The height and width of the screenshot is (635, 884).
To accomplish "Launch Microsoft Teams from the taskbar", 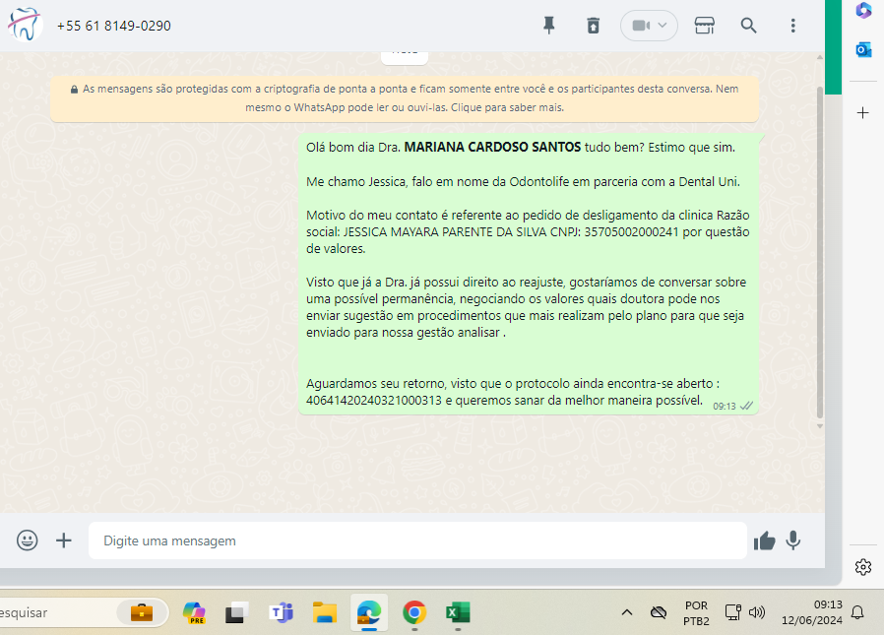I will (x=281, y=612).
